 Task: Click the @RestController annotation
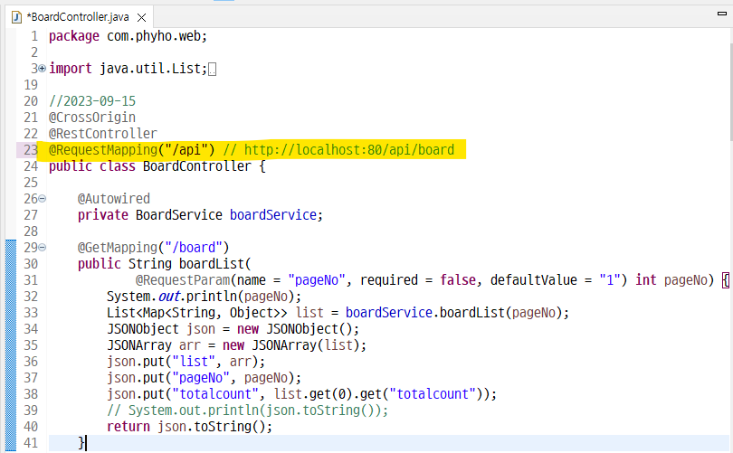point(103,134)
